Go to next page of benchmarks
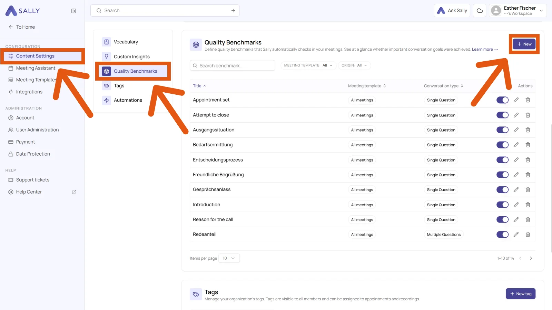The height and width of the screenshot is (310, 552). click(x=531, y=258)
